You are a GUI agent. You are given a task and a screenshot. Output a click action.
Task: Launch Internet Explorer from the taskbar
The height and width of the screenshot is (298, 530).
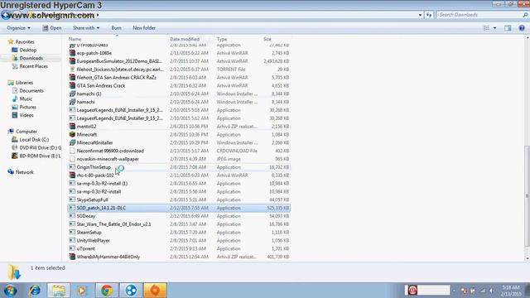(x=35, y=291)
